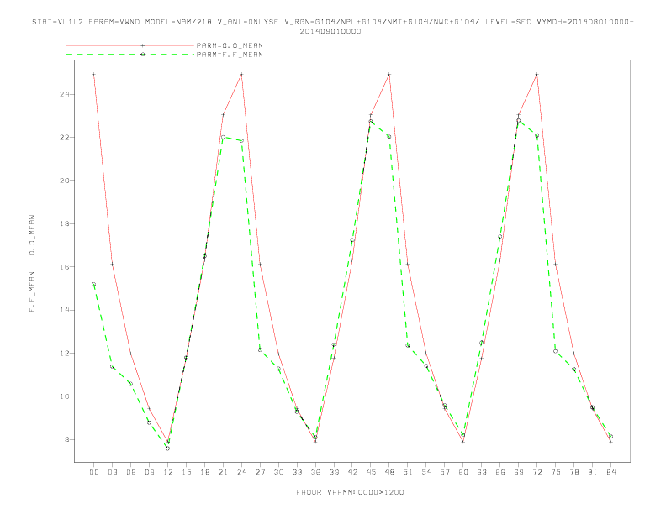The width and height of the screenshot is (666, 514).
Task: Click the x-axis tick label 36
Action: coord(315,472)
